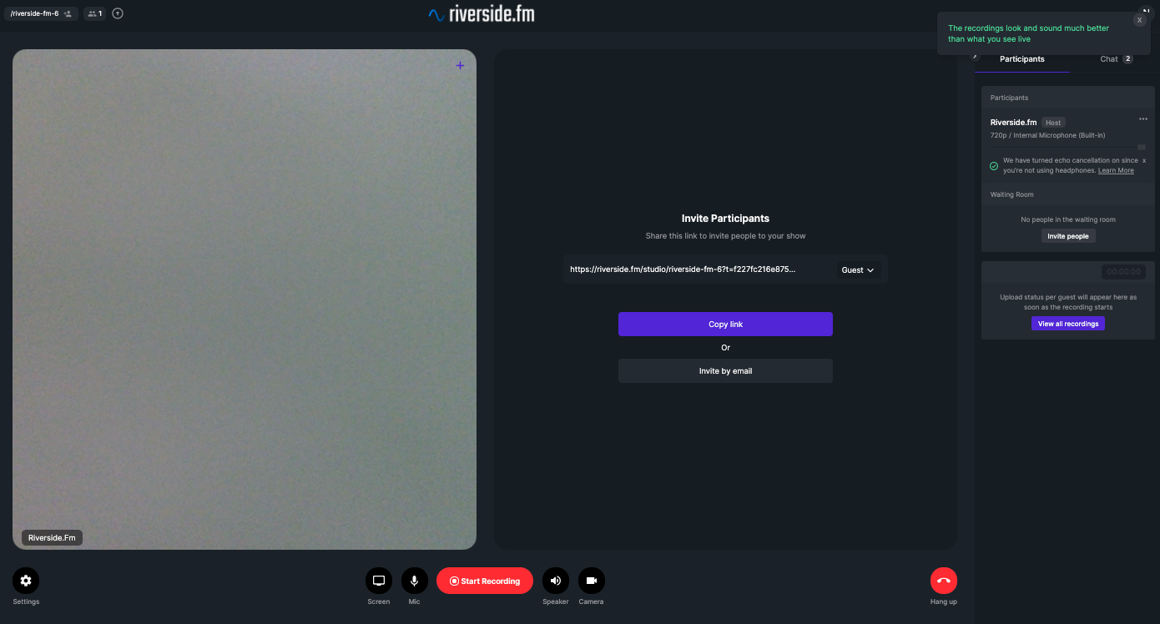
Task: Share your screen with Screen button
Action: [x=379, y=581]
